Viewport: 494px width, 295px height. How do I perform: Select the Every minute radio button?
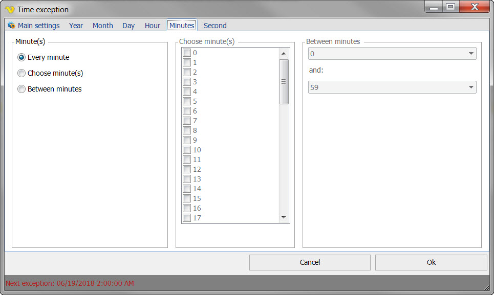click(x=22, y=57)
